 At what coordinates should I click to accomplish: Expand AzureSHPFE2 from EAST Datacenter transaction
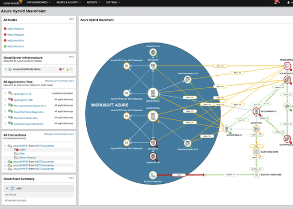[5, 162]
